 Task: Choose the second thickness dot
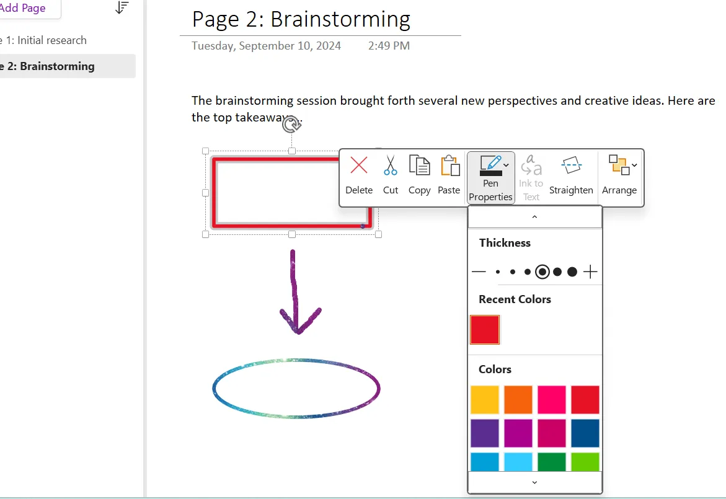[513, 272]
